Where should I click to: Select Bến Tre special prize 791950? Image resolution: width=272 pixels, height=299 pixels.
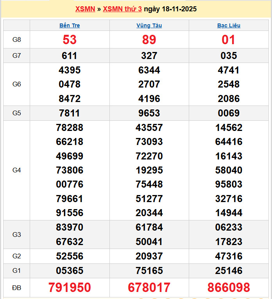coord(70,288)
